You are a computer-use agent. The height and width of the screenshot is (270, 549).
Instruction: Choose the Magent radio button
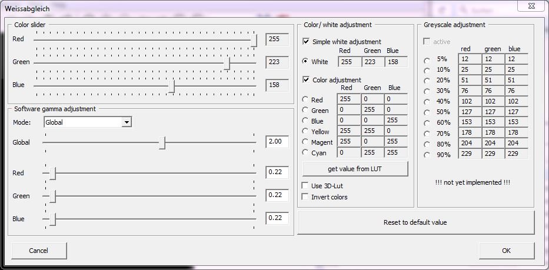(x=305, y=142)
